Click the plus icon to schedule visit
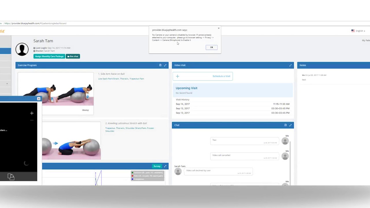Viewport: 370px width, 208px height. tap(177, 76)
